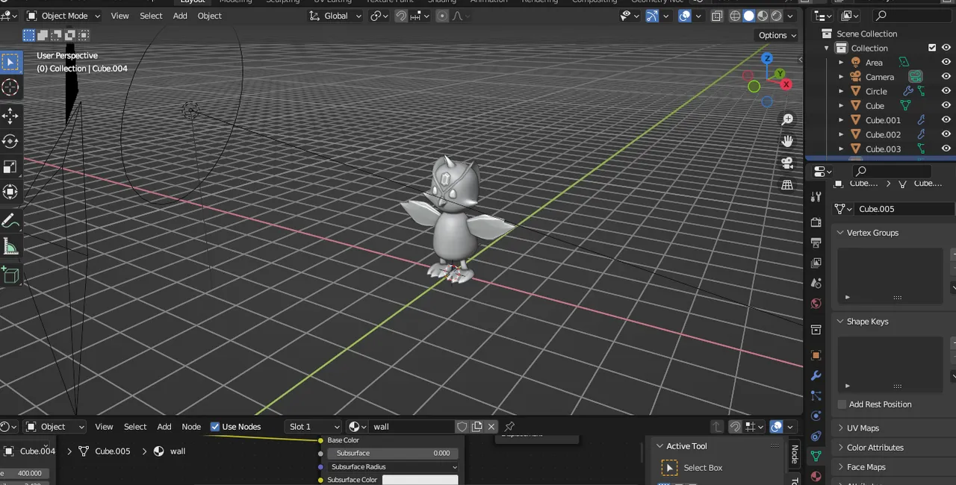Click the pin icon in the node editor header
Image resolution: width=956 pixels, height=485 pixels.
tap(509, 427)
